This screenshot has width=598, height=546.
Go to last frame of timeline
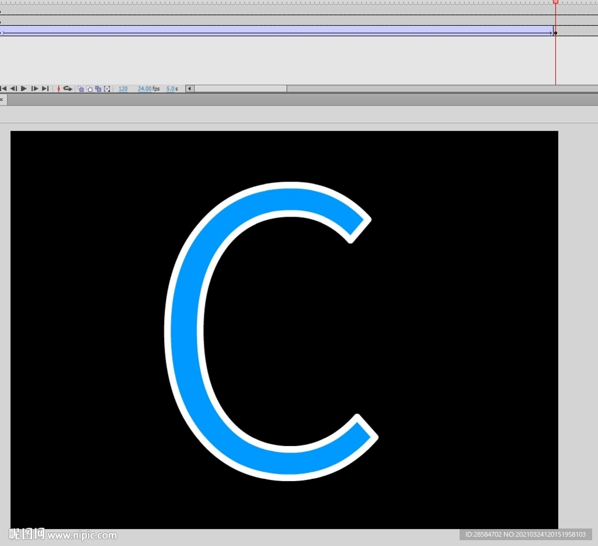[46, 88]
